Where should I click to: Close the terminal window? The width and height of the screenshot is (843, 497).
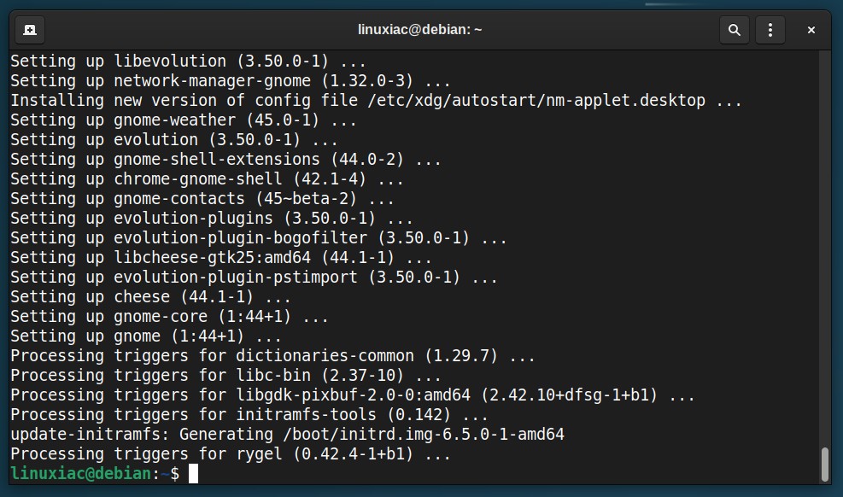coord(811,30)
